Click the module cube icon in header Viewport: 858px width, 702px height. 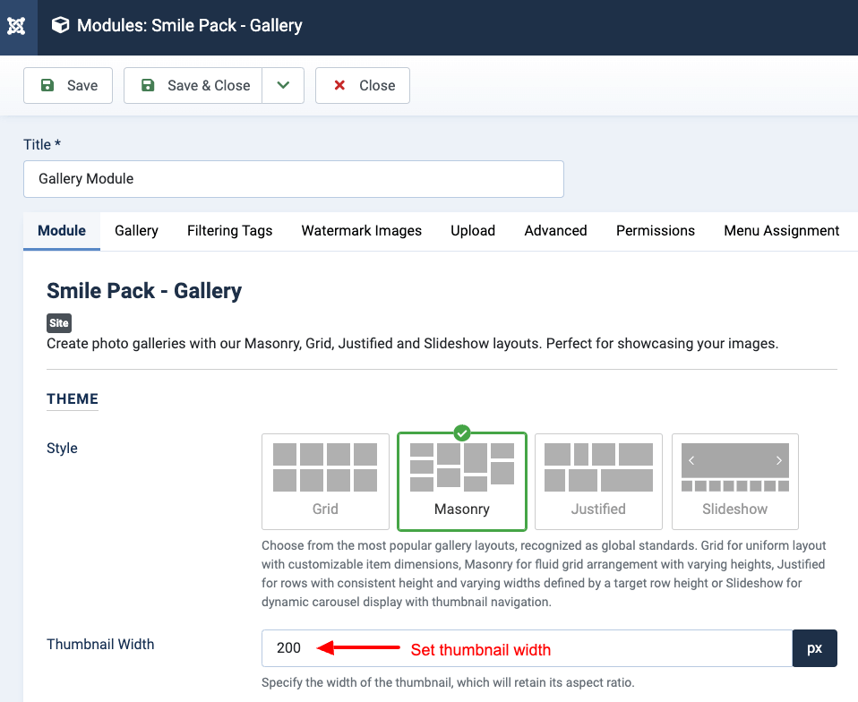point(60,25)
